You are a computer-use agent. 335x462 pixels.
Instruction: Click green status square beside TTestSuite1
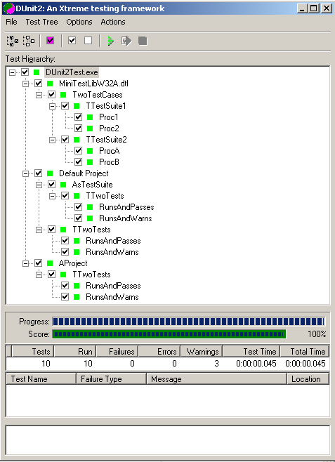(x=77, y=106)
